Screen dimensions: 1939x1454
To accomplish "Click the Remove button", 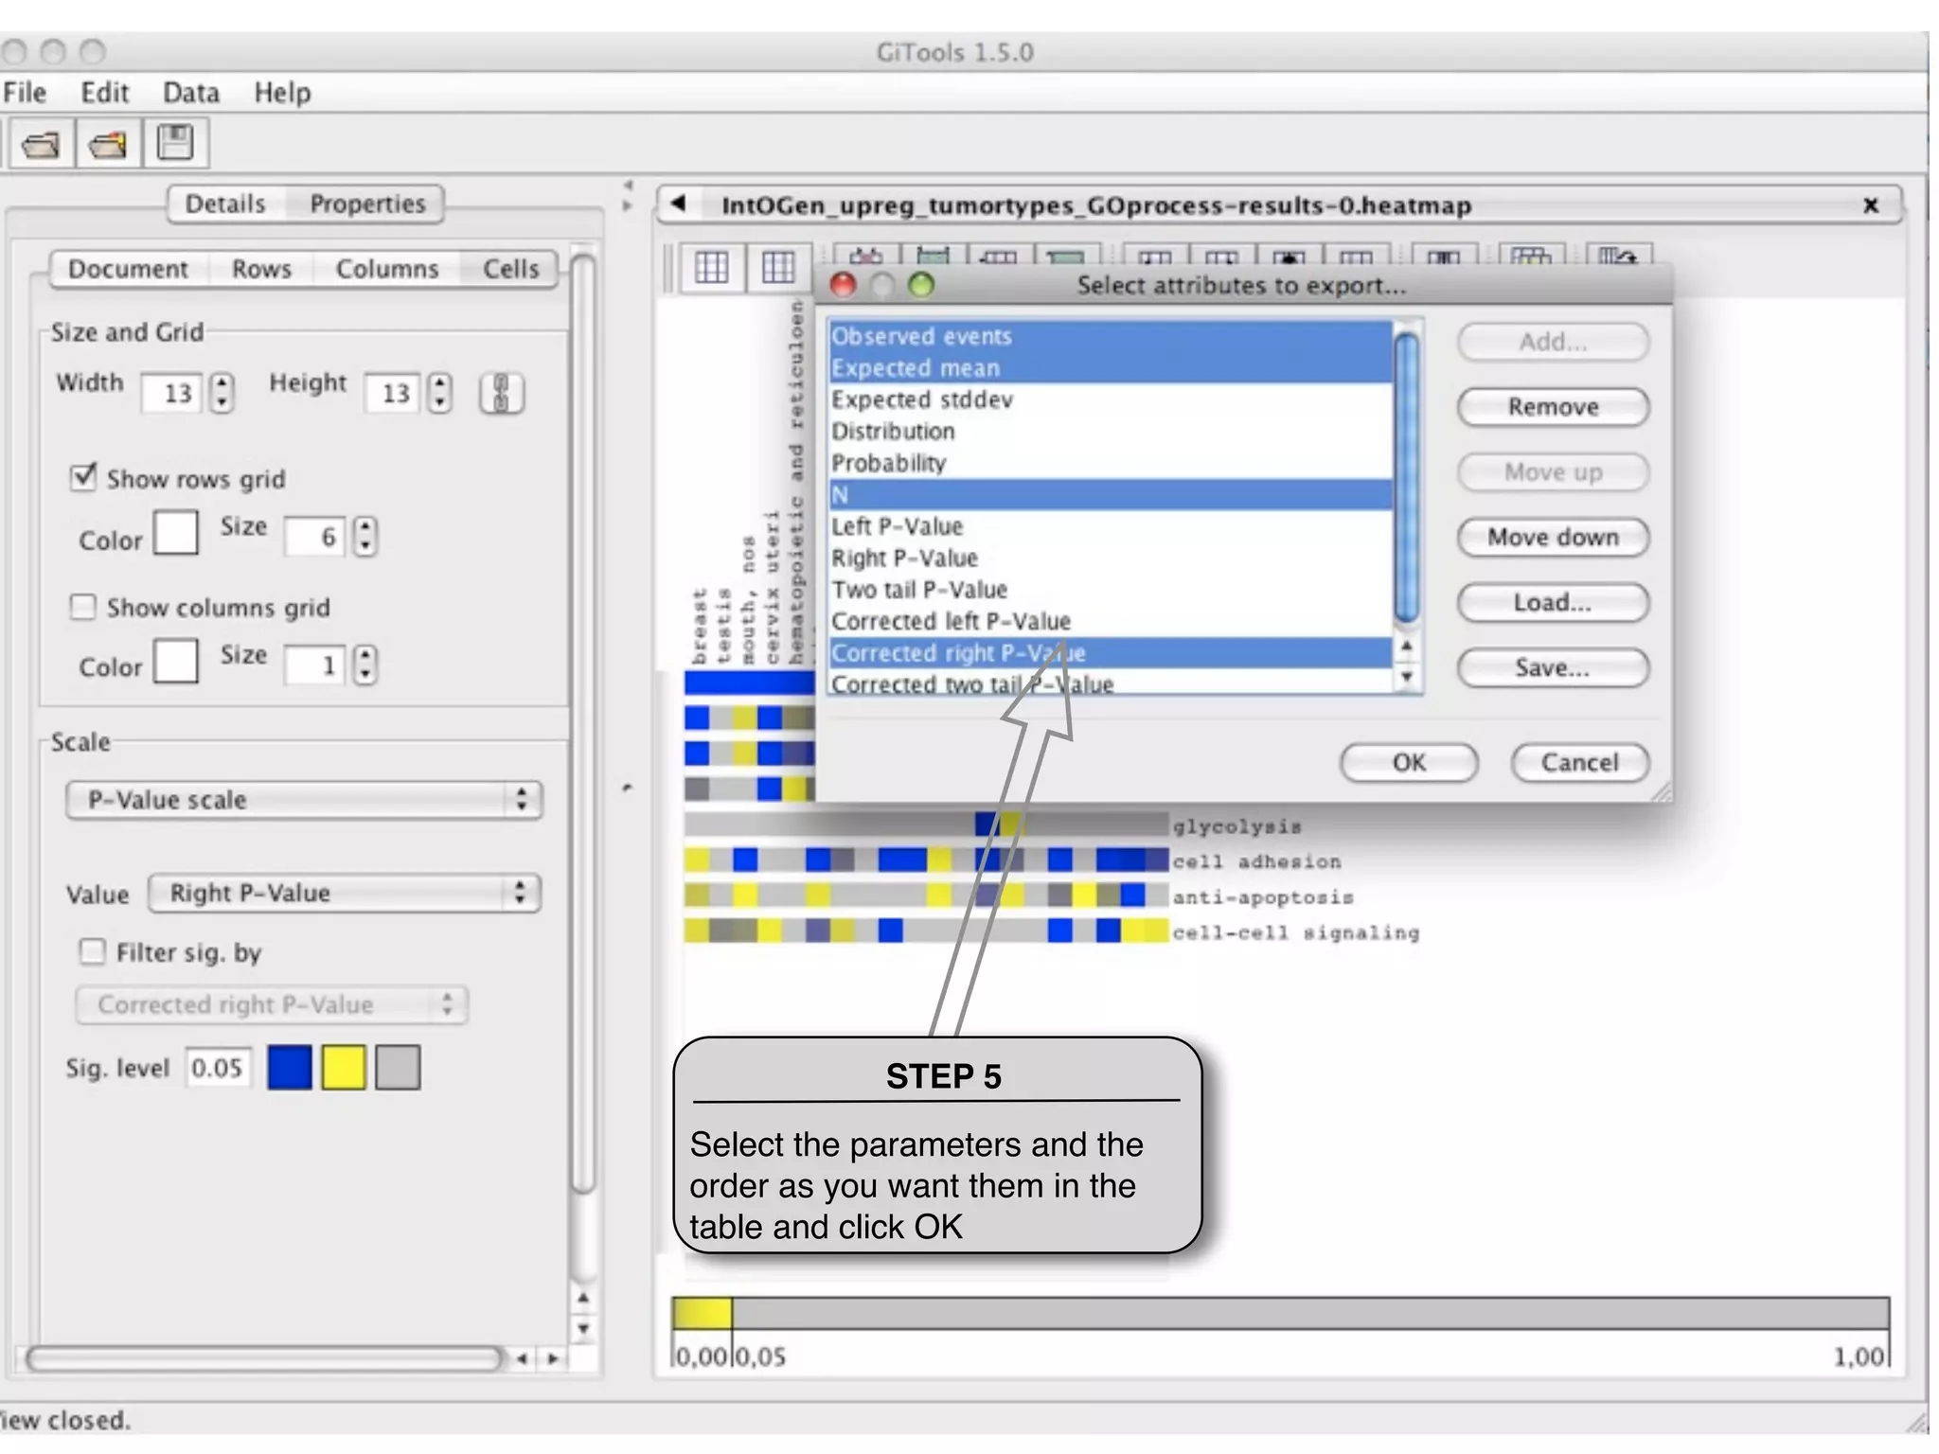I will (x=1553, y=407).
